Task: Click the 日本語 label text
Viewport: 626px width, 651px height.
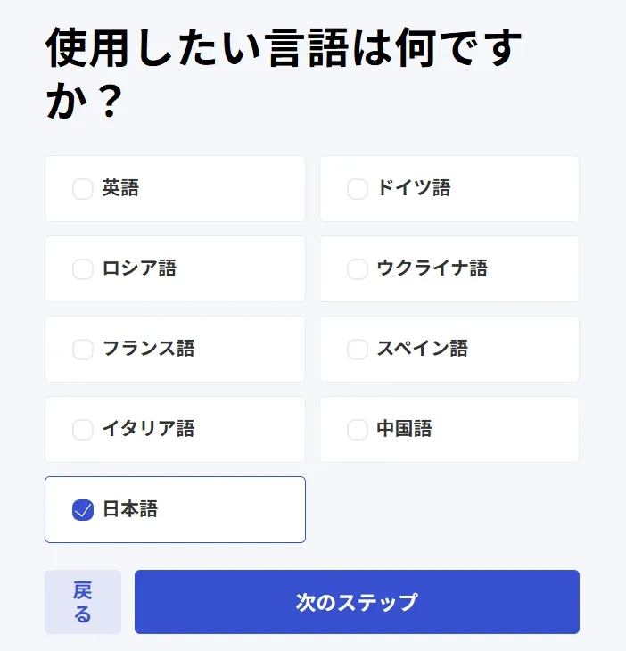Action: pos(130,509)
